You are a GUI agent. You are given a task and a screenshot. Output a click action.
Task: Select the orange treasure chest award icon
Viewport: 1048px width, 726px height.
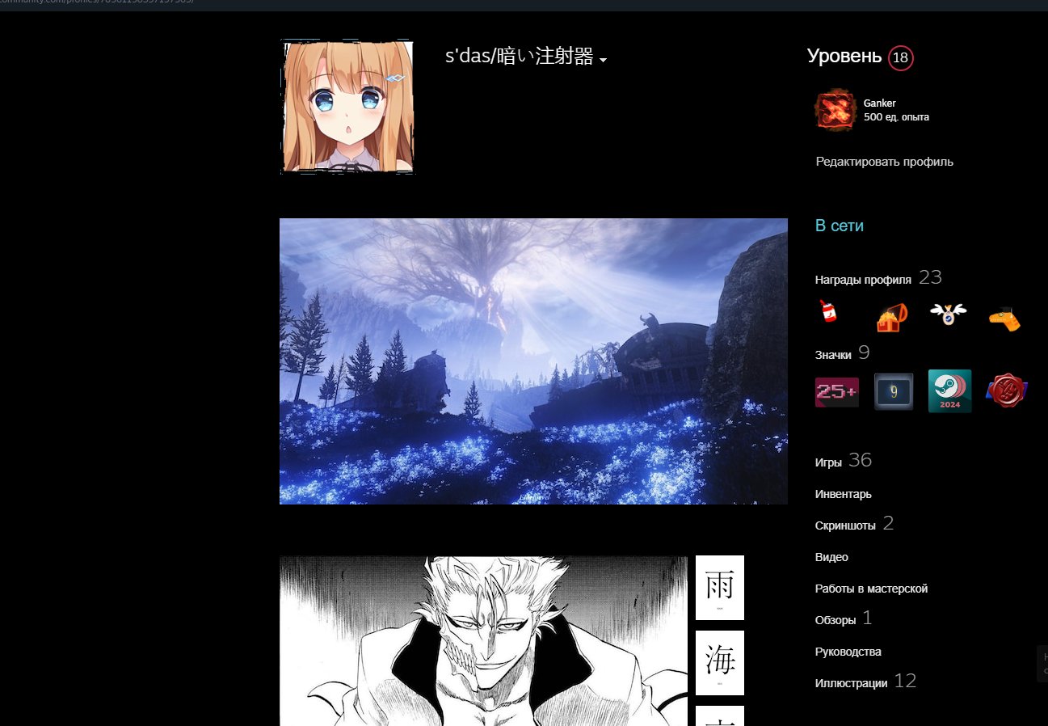click(x=892, y=317)
